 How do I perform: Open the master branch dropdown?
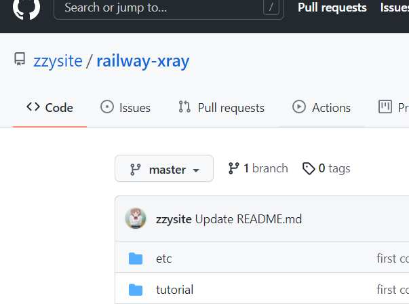[x=164, y=169]
